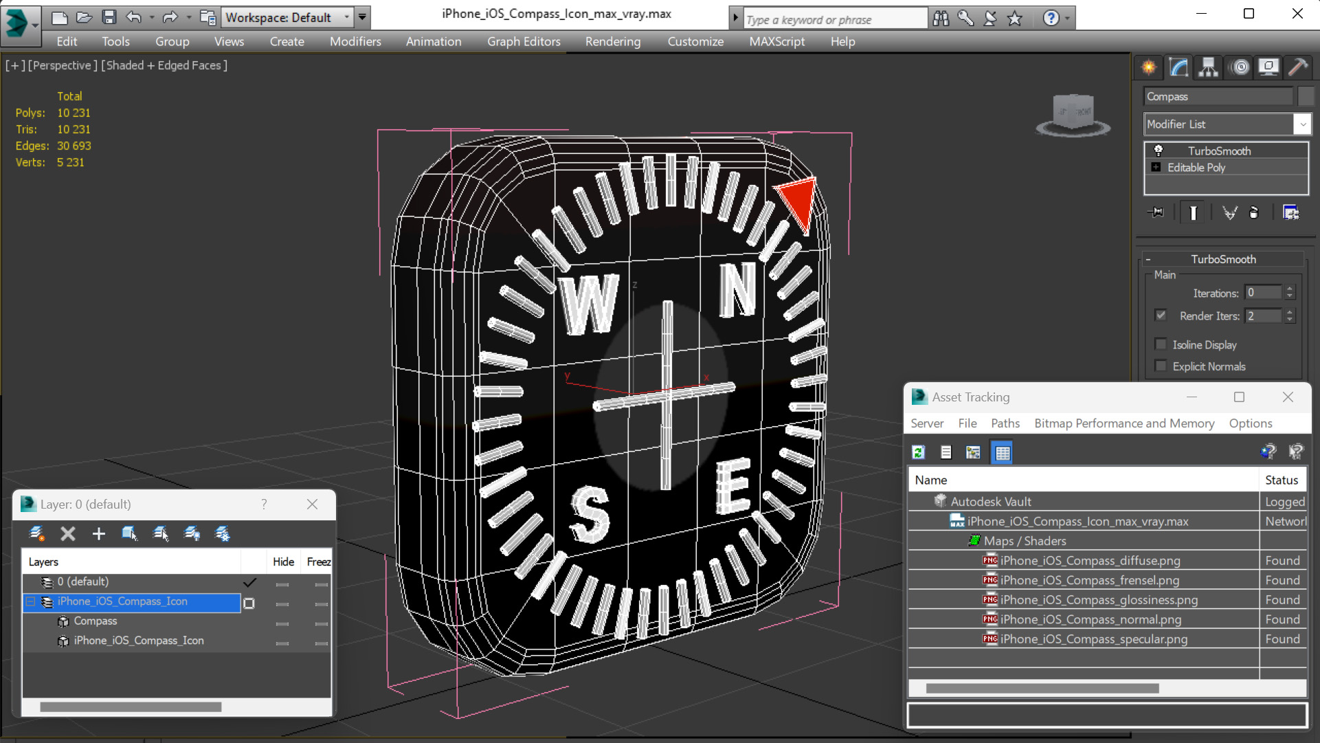This screenshot has height=743, width=1320.
Task: Open the Modifier List dropdown
Action: pyautogui.click(x=1302, y=124)
